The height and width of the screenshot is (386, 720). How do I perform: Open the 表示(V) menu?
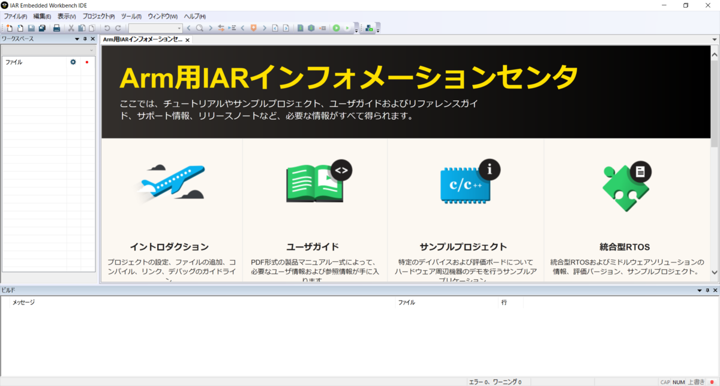tap(67, 16)
